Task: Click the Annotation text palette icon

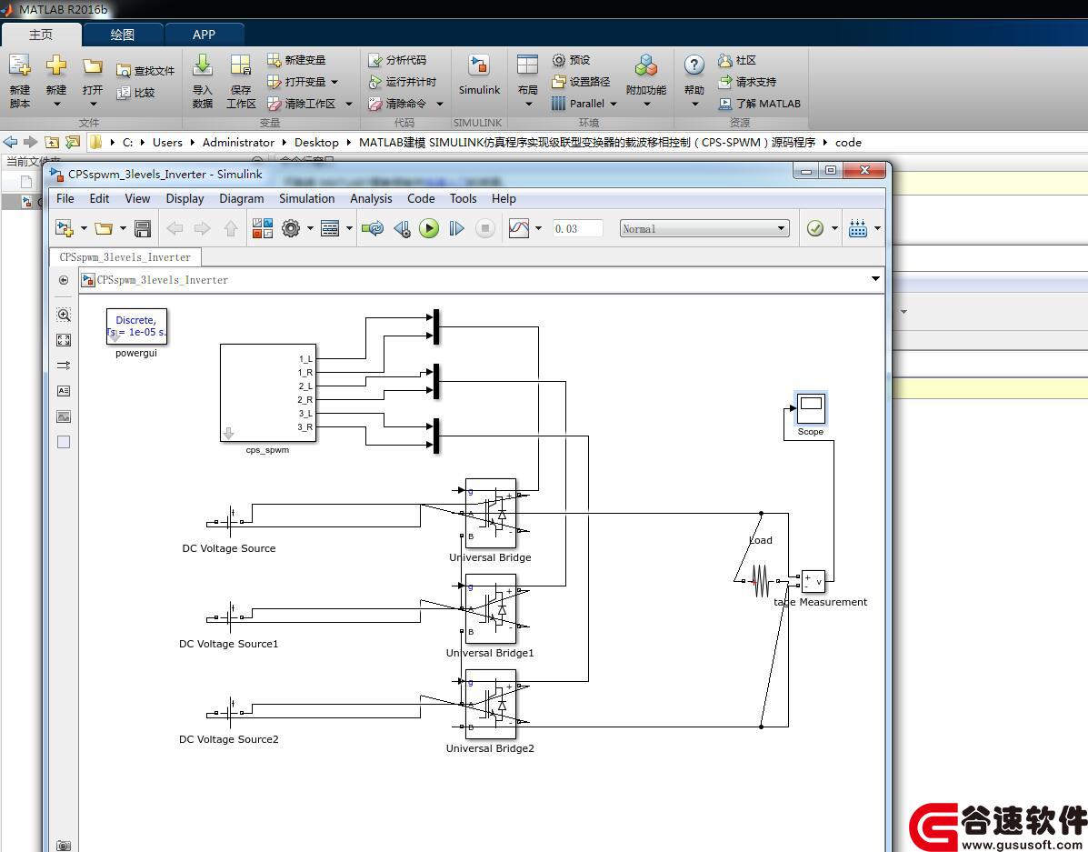Action: [63, 391]
